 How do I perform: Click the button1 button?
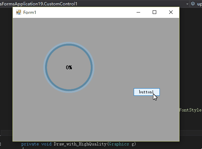click(147, 92)
